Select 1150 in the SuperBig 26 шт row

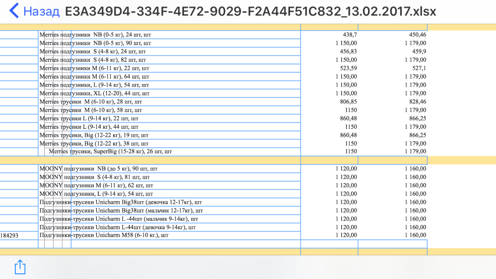pyautogui.click(x=351, y=152)
